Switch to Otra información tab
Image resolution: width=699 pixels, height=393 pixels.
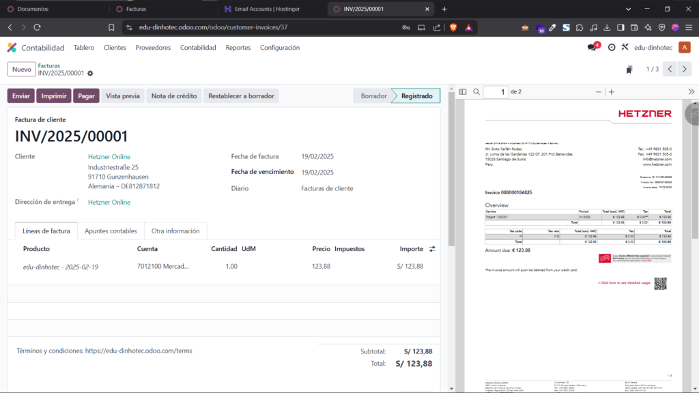[x=175, y=231]
